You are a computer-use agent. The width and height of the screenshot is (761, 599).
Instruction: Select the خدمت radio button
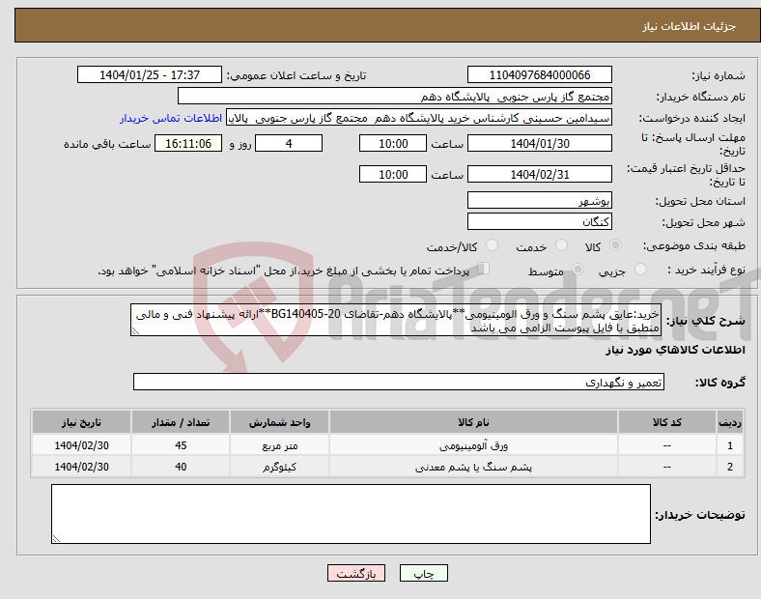[561, 245]
